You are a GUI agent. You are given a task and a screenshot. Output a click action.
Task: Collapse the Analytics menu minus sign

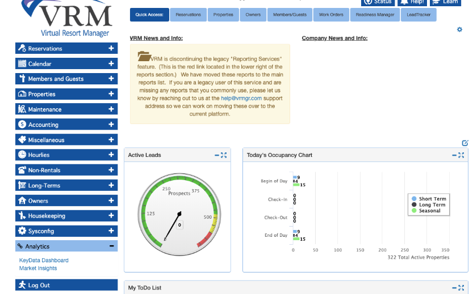pos(112,246)
